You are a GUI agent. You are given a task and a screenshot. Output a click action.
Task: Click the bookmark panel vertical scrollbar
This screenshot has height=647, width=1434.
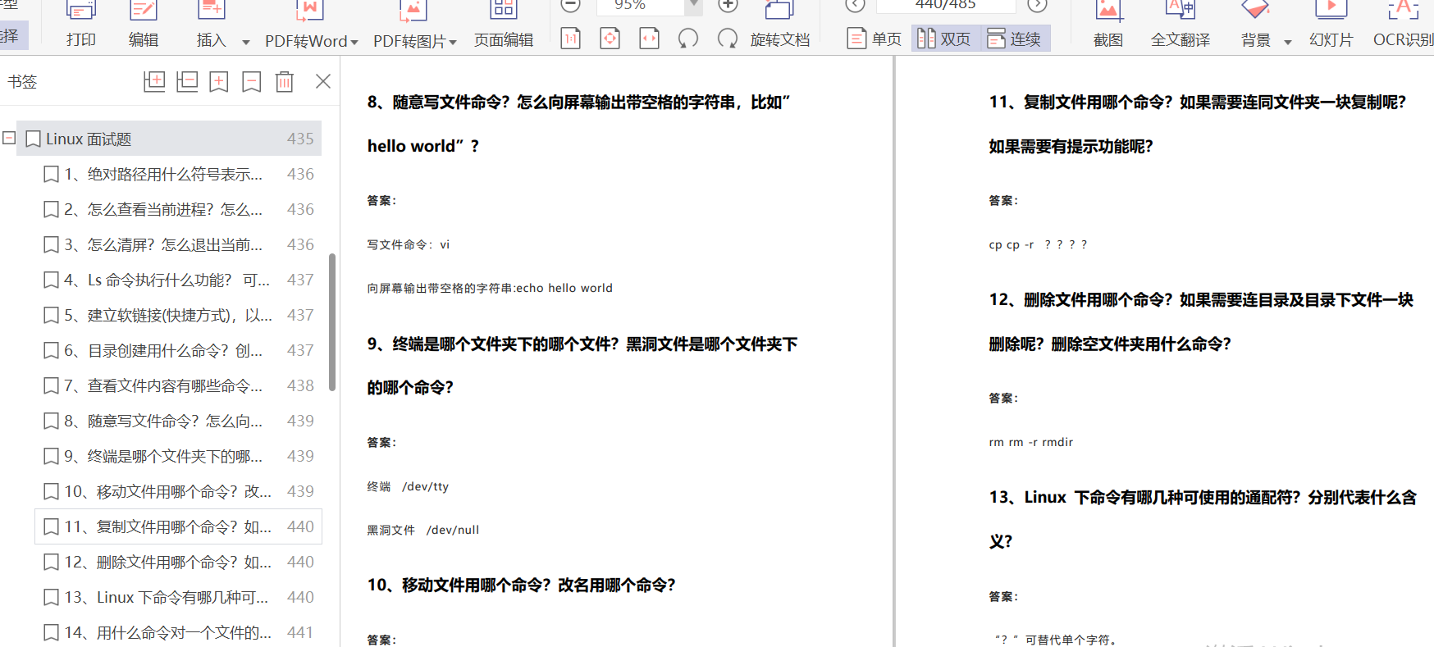pyautogui.click(x=332, y=322)
